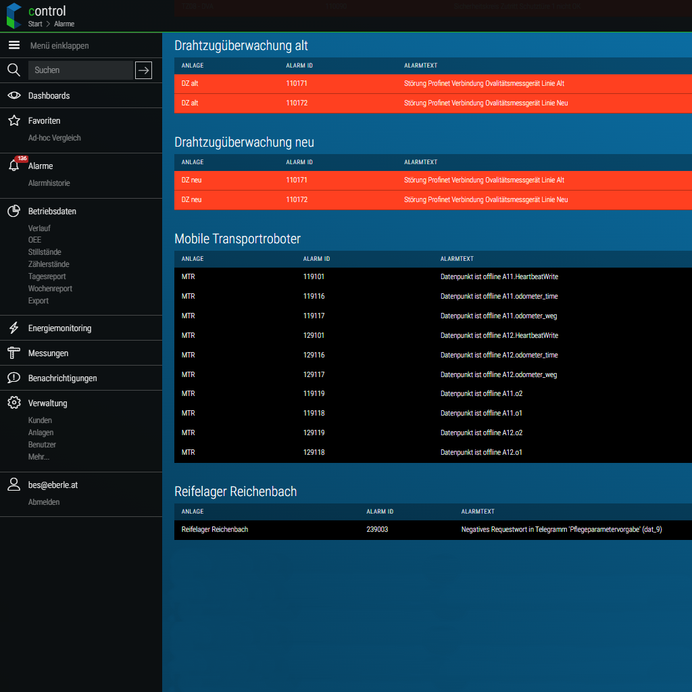Click the user profile icon

tap(14, 484)
